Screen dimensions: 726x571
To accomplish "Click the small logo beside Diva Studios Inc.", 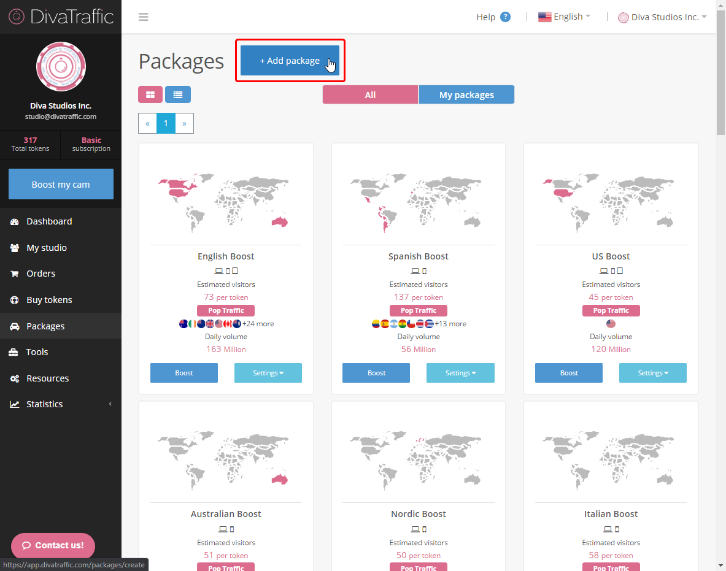I will pyautogui.click(x=624, y=18).
